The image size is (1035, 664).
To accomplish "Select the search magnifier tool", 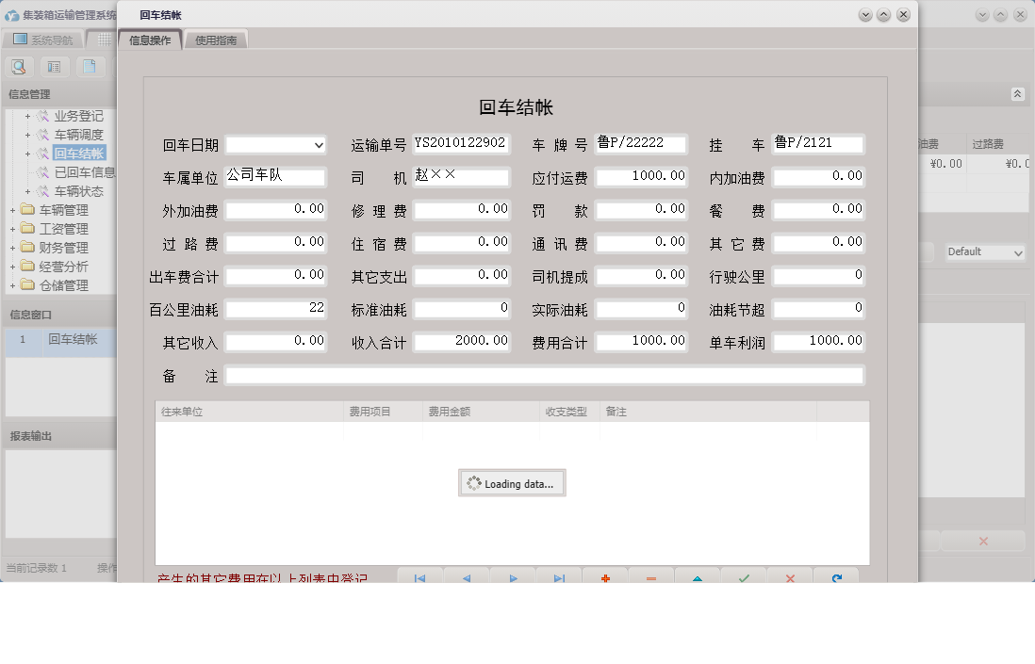I will 19,66.
